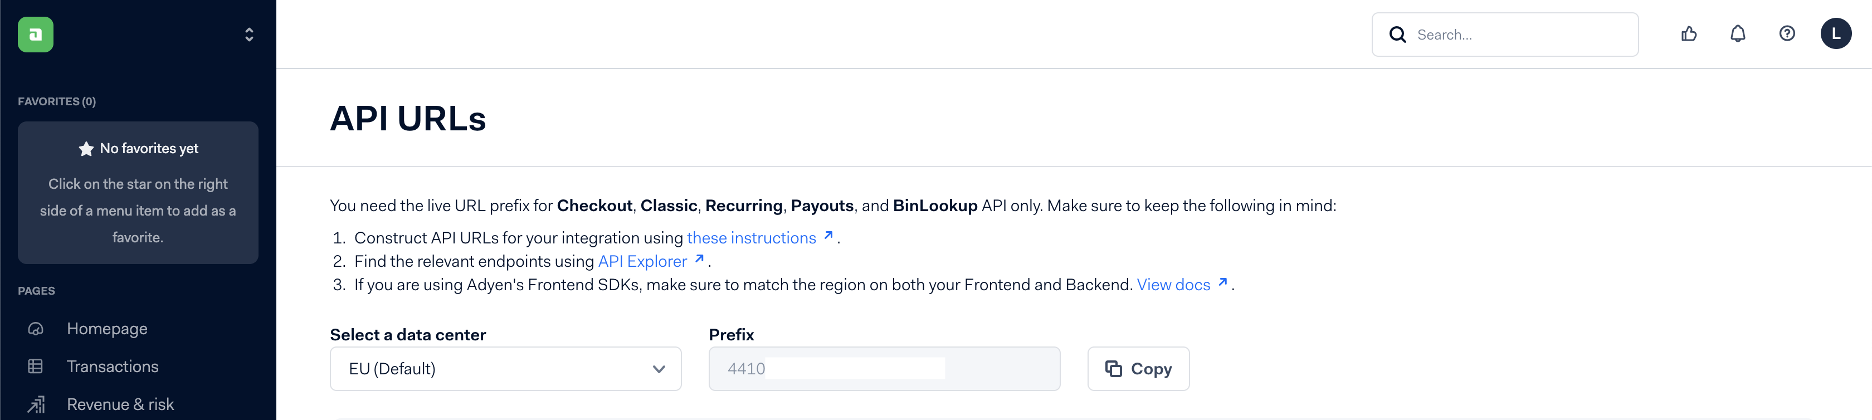Image resolution: width=1872 pixels, height=420 pixels.
Task: Copy the URL prefix
Action: tap(1138, 368)
